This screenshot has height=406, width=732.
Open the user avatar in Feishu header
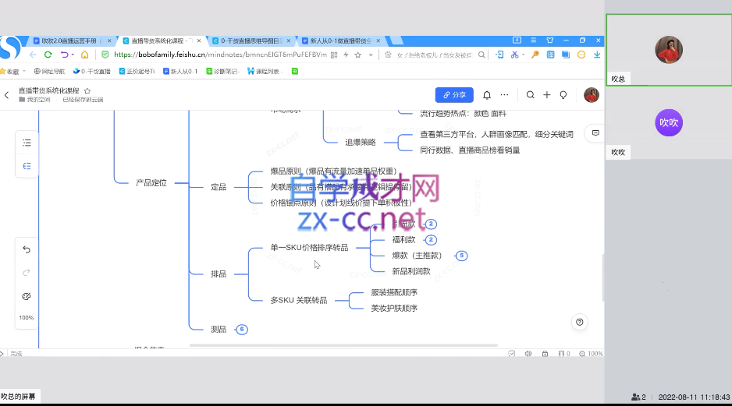592,95
